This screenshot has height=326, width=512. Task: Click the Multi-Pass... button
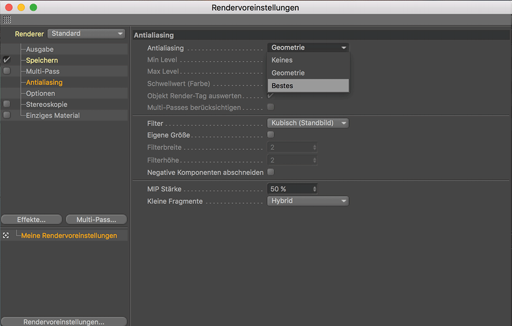click(96, 220)
